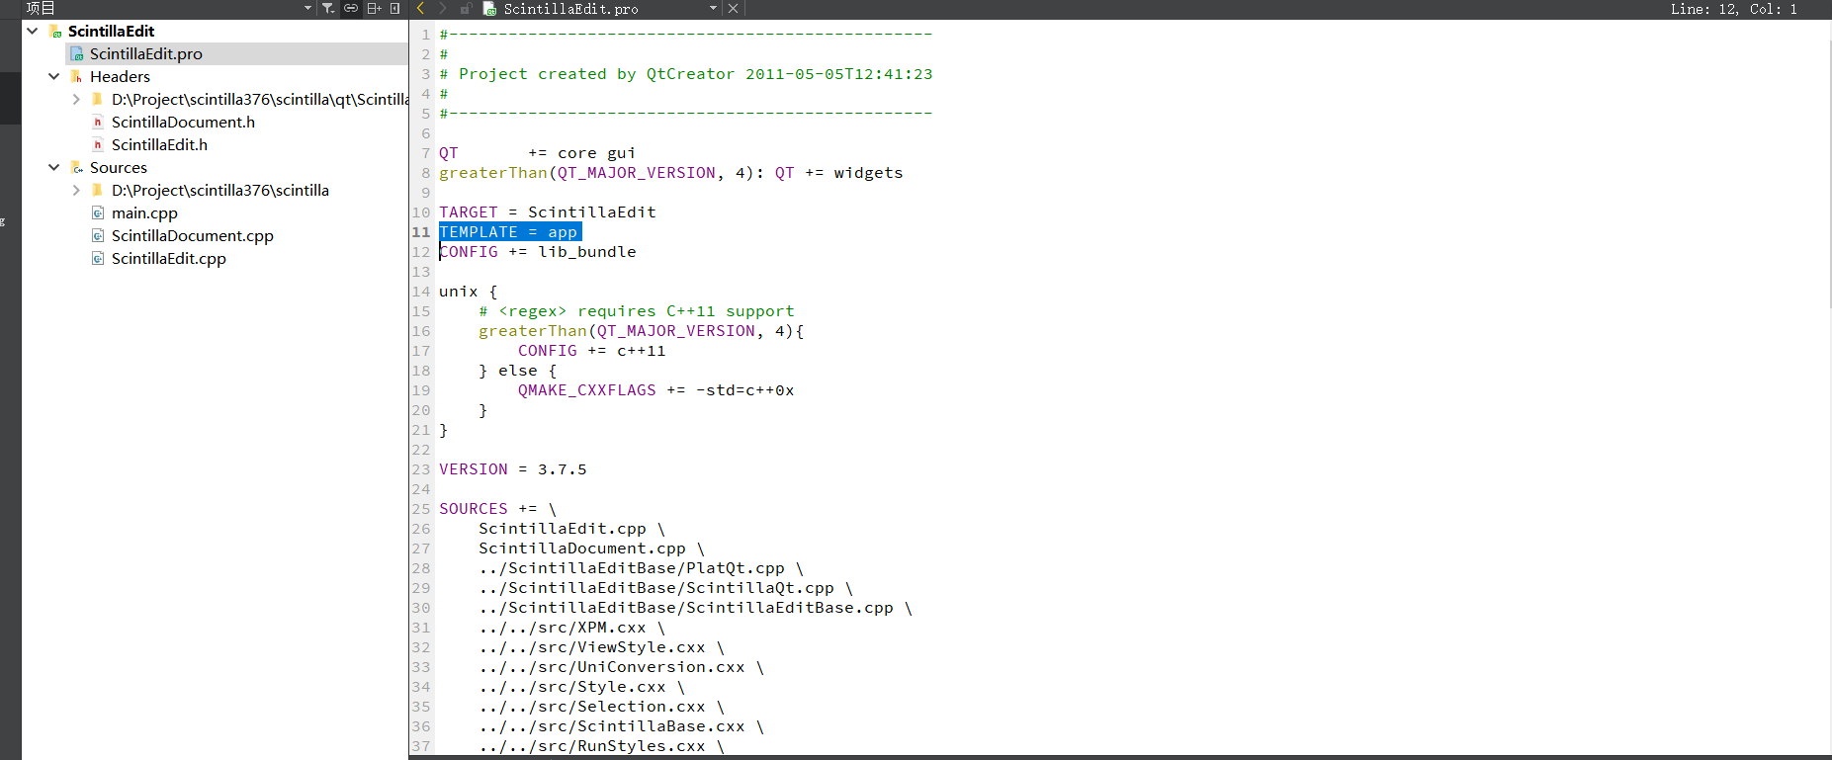Click the ScintillaEdit project icon
This screenshot has width=1832, height=760.
point(55,32)
